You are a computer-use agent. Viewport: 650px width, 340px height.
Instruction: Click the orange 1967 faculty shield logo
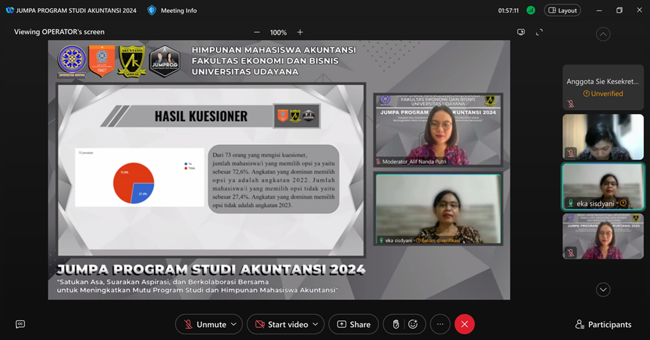pos(102,61)
